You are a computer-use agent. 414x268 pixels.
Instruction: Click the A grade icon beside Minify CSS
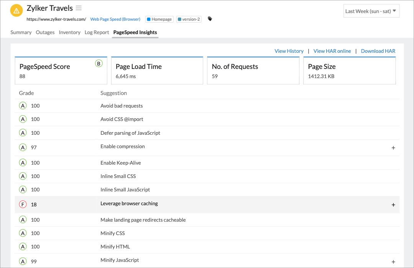point(23,233)
